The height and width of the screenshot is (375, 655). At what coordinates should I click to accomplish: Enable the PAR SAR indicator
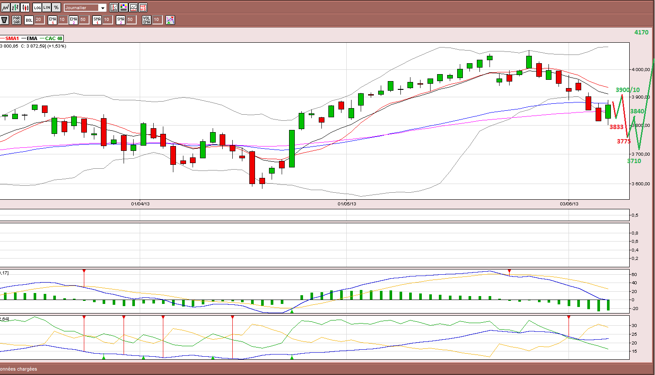click(17, 20)
